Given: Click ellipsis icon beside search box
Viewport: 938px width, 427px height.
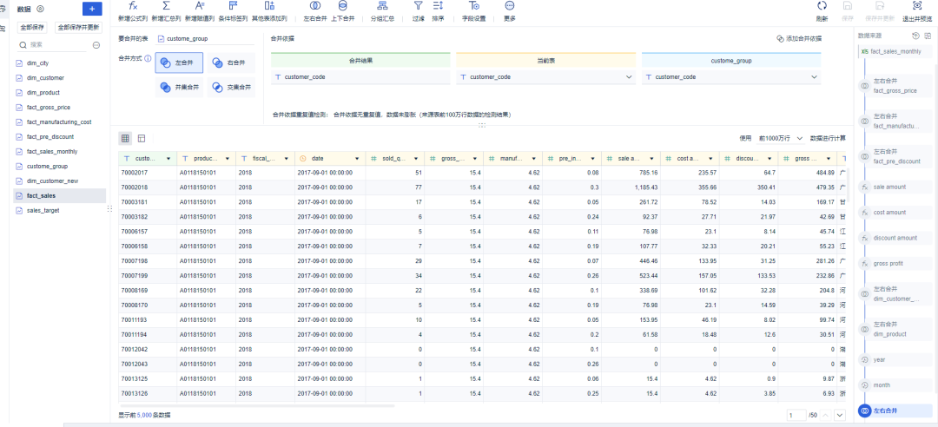Looking at the screenshot, I should (x=96, y=45).
